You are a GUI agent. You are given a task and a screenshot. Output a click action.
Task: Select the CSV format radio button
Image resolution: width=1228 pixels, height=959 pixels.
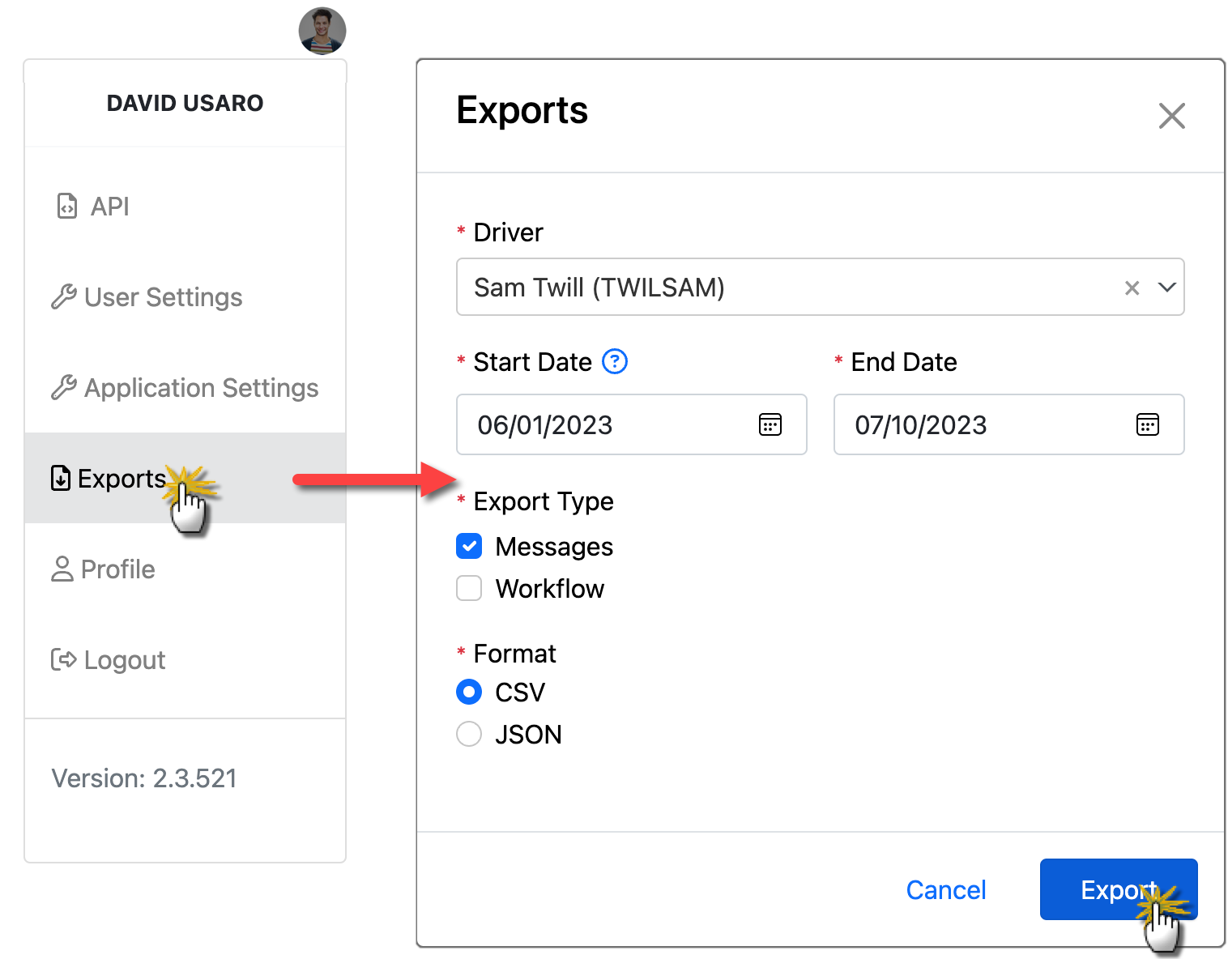click(x=469, y=692)
